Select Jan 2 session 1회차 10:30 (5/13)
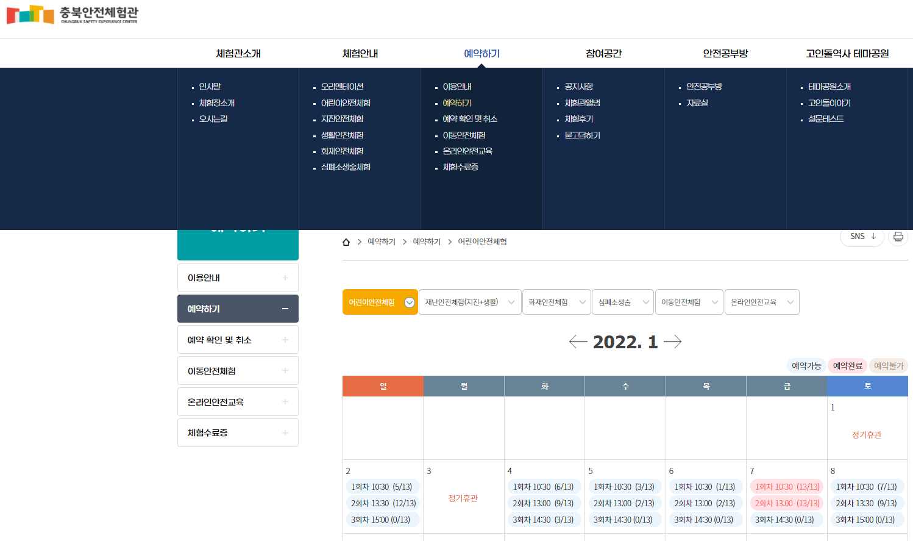The height and width of the screenshot is (541, 913). point(382,487)
